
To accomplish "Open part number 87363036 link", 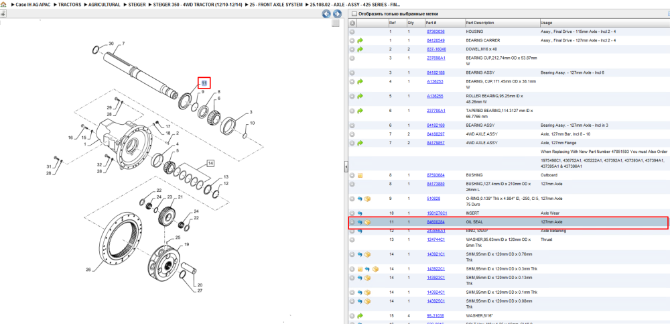I will point(436,32).
